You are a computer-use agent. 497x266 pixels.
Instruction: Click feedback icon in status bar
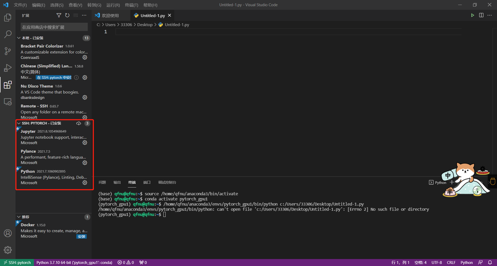(480, 262)
